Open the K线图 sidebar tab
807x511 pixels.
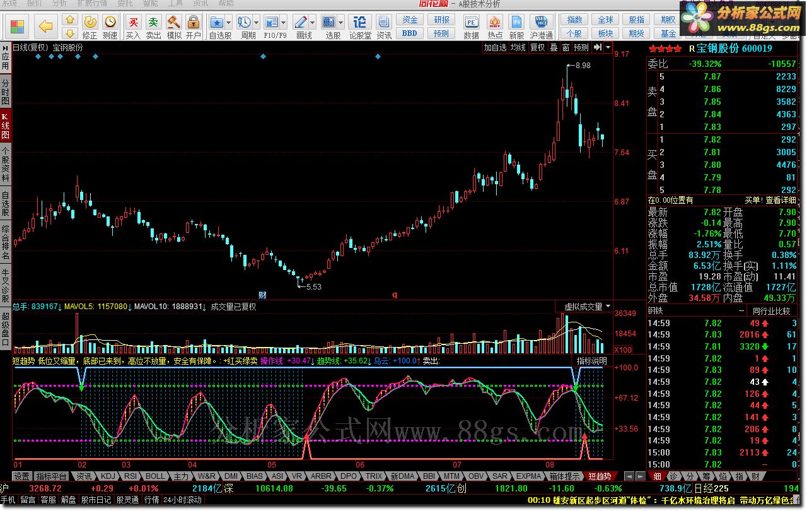click(5, 127)
